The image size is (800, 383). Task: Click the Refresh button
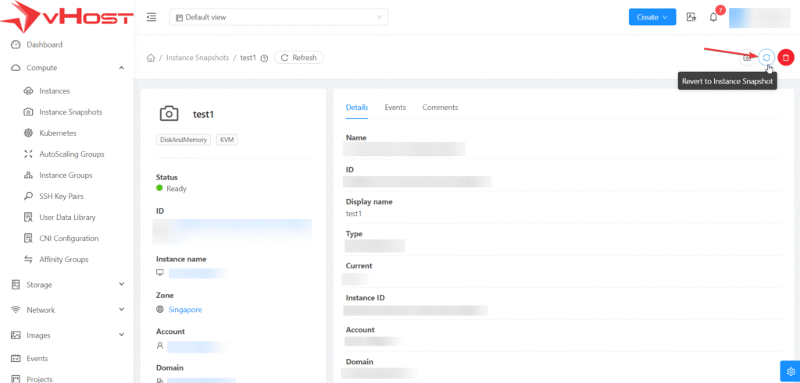coord(298,58)
